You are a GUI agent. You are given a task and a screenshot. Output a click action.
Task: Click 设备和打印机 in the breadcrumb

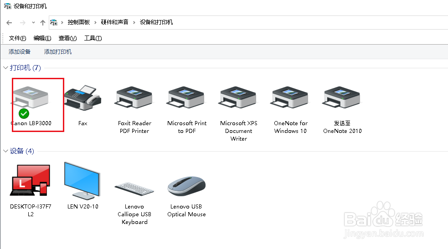(x=156, y=22)
